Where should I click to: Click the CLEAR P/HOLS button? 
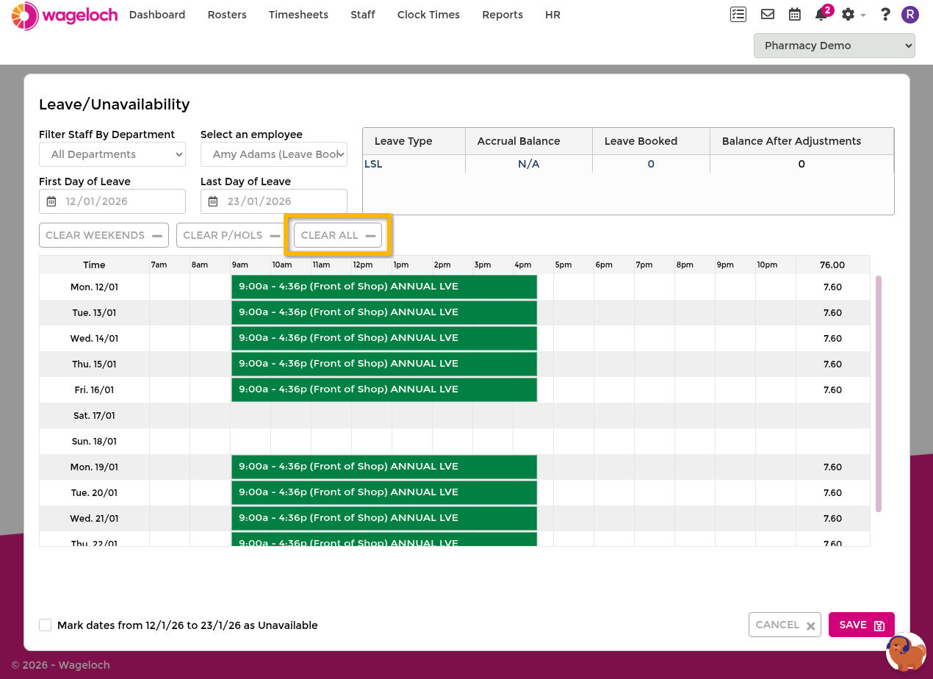tap(231, 235)
